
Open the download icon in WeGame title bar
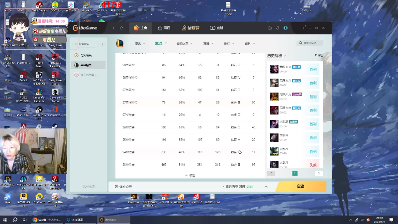coord(278,28)
